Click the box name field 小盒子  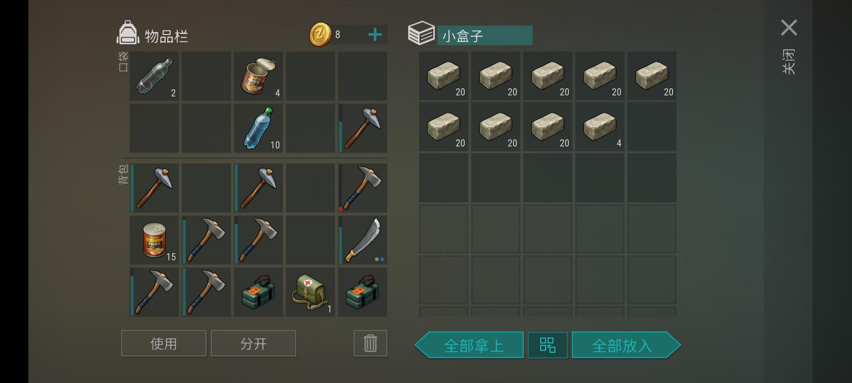click(x=485, y=35)
